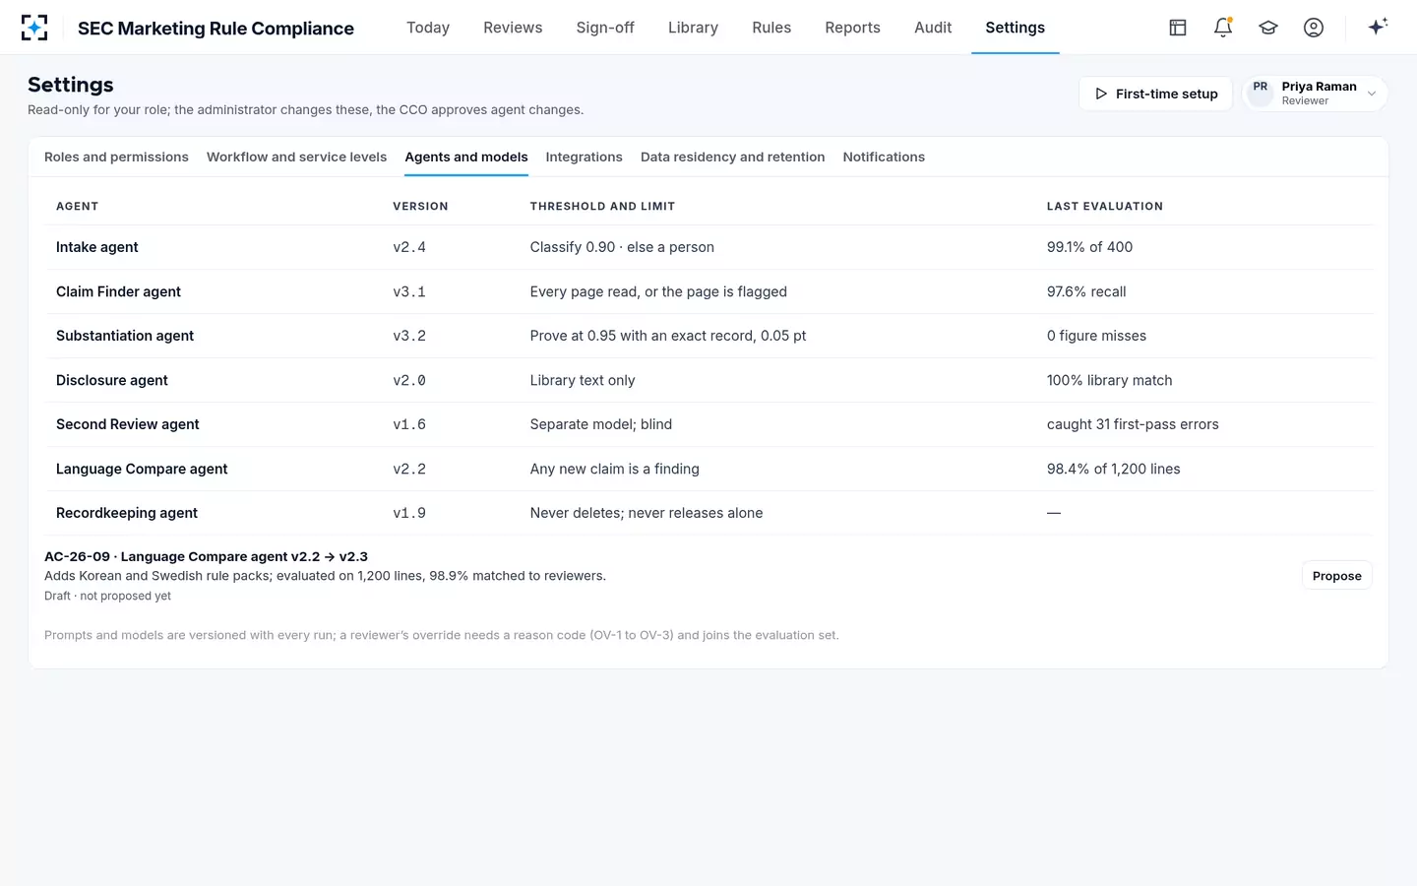Expand the Priya Raman role dropdown chevron
The height and width of the screenshot is (886, 1417).
point(1372,94)
